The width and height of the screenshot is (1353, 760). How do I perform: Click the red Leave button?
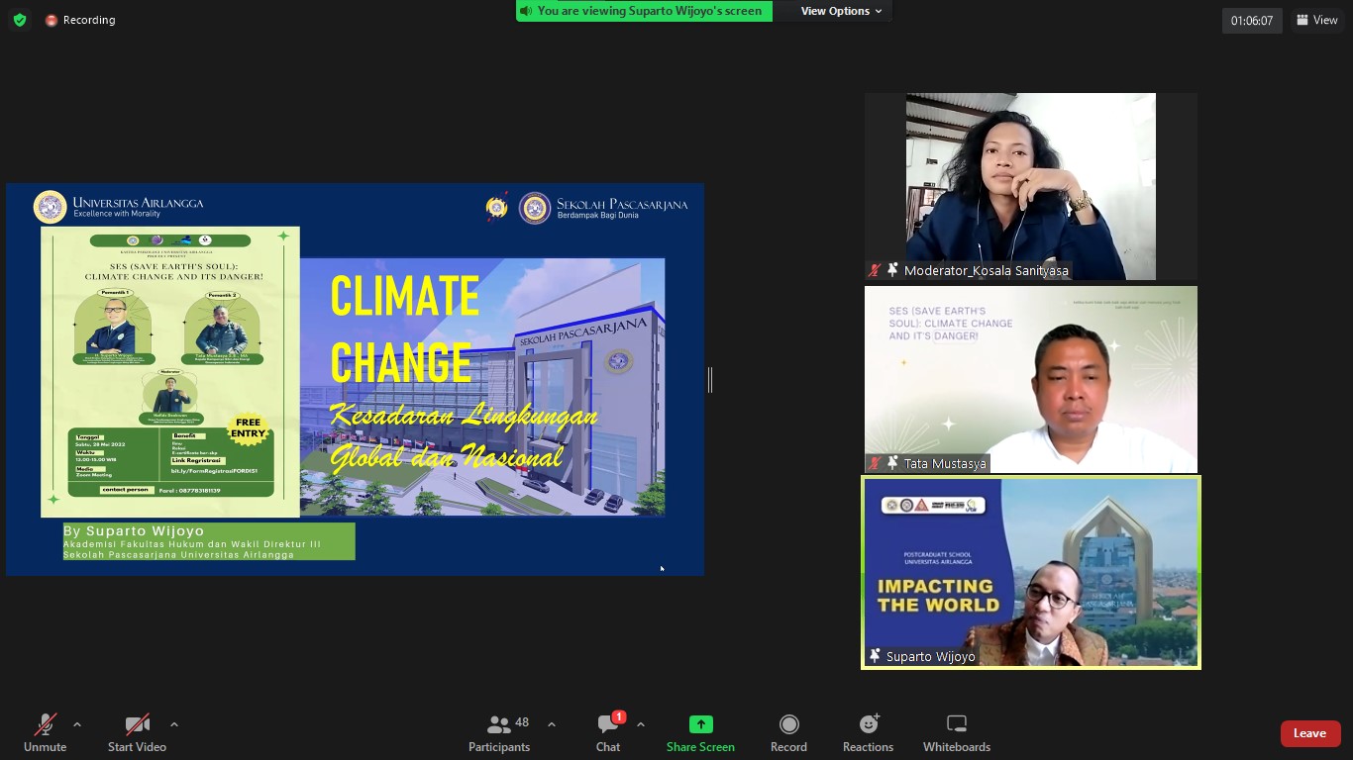pyautogui.click(x=1309, y=733)
